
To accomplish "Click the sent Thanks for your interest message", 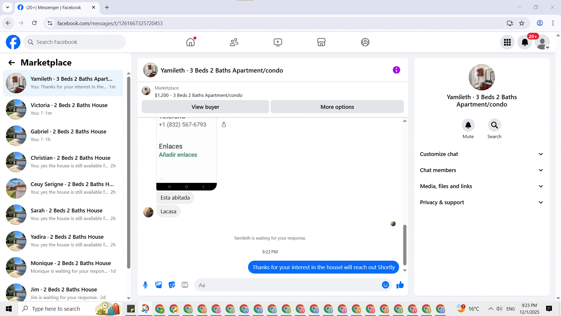I will coord(323,267).
